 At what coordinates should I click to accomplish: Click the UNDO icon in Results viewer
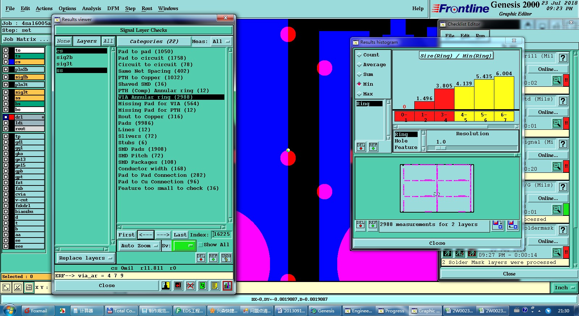point(226,257)
